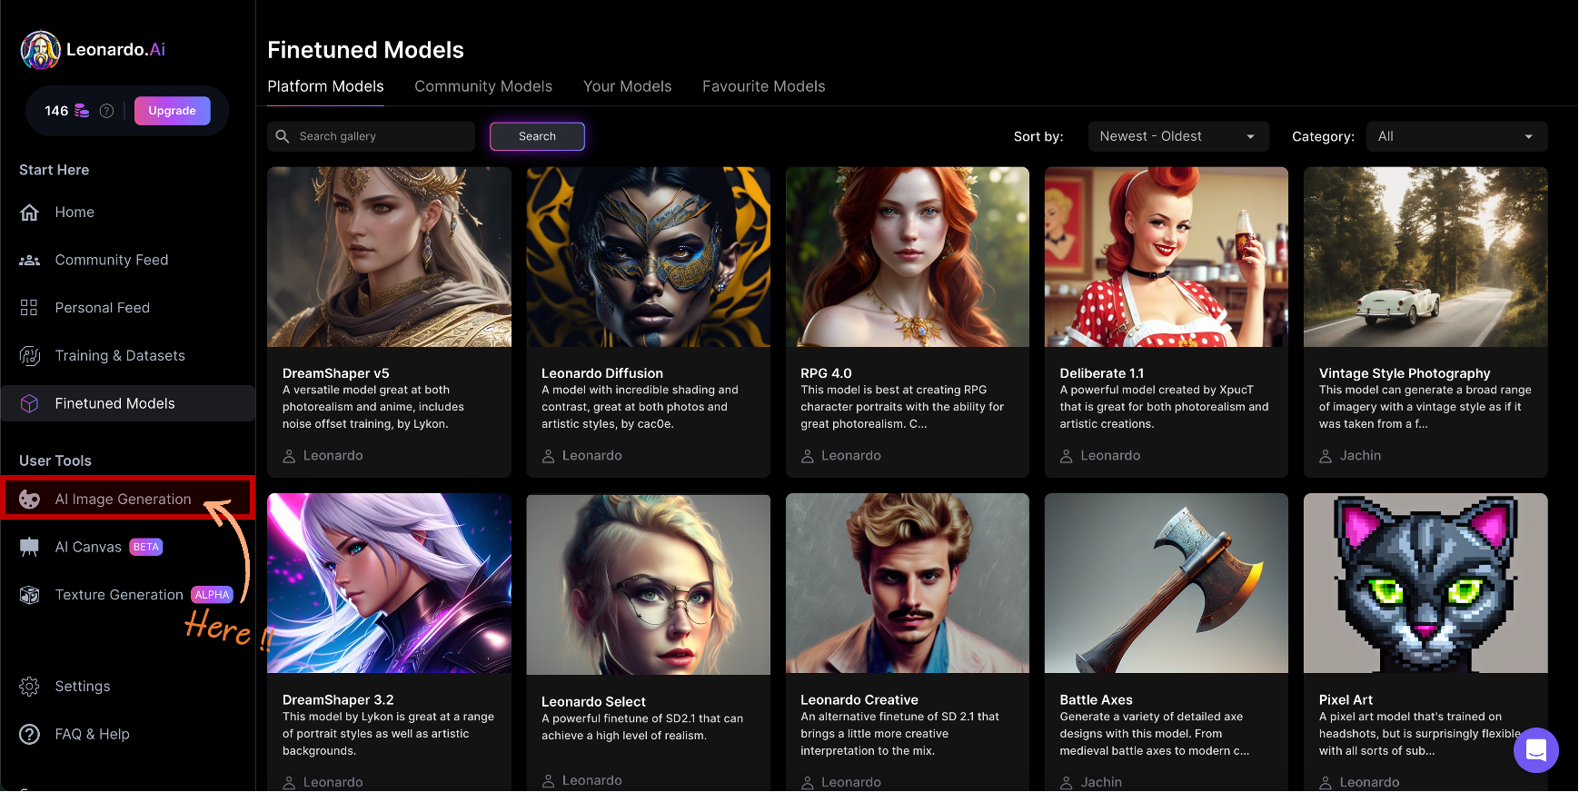Open Community Feed in the sidebar
This screenshot has width=1579, height=792.
point(127,261)
